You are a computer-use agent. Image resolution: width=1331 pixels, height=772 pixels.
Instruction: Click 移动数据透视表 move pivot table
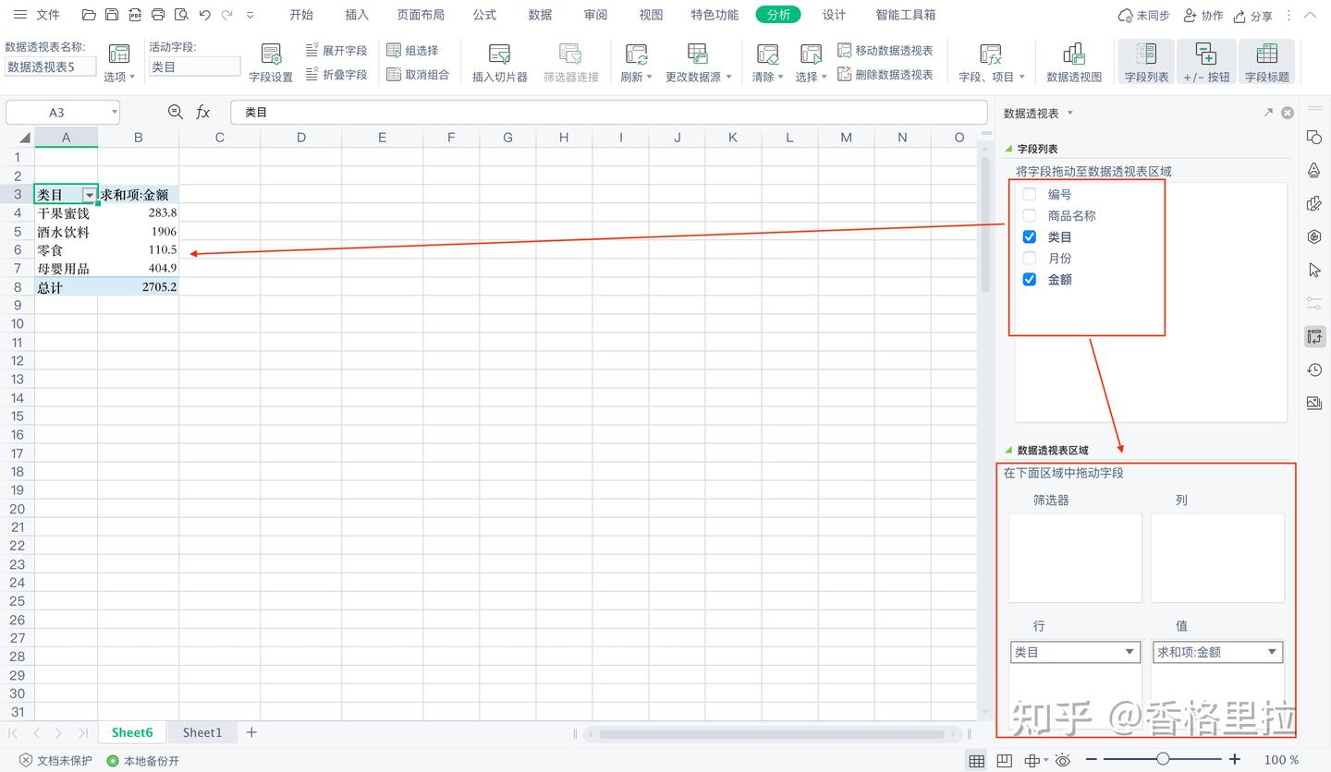coord(885,50)
